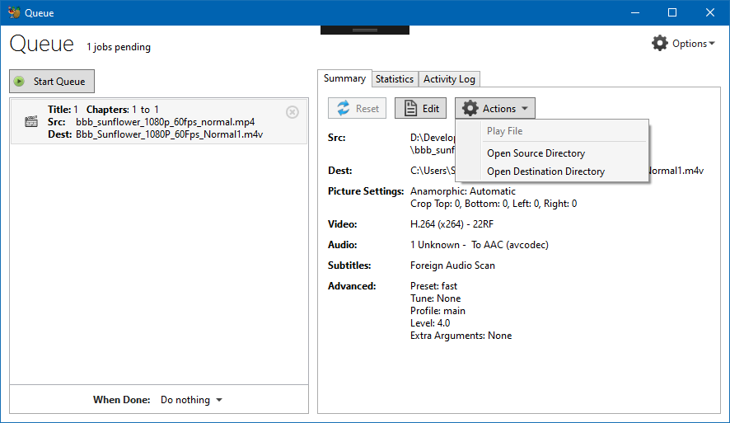Switch to the Statistics tab
730x423 pixels.
[395, 79]
